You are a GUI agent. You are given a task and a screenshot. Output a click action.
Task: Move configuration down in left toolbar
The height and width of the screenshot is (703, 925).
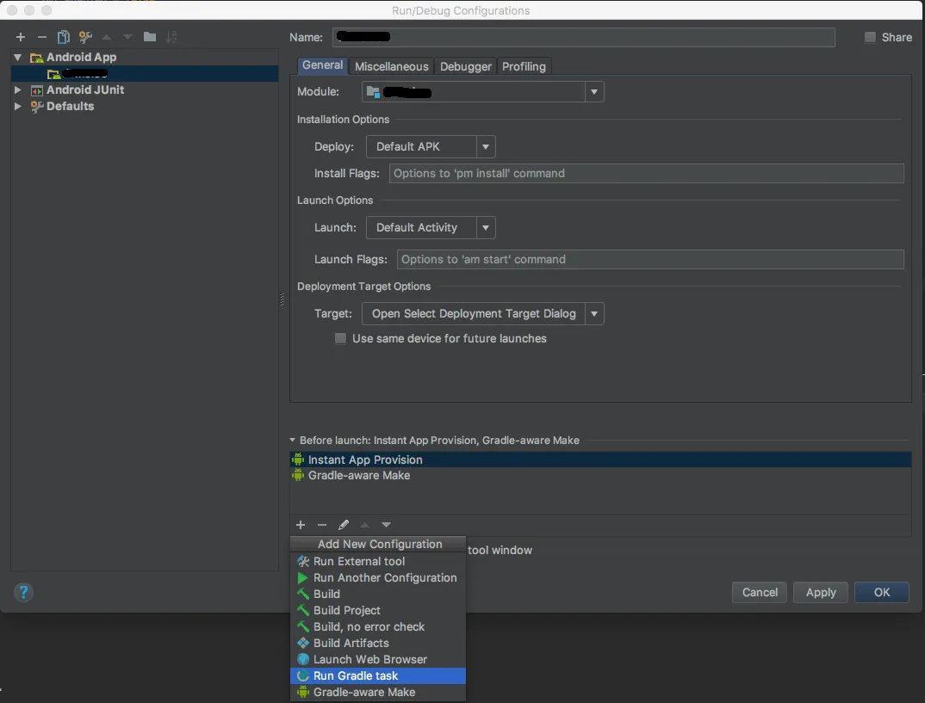point(127,37)
